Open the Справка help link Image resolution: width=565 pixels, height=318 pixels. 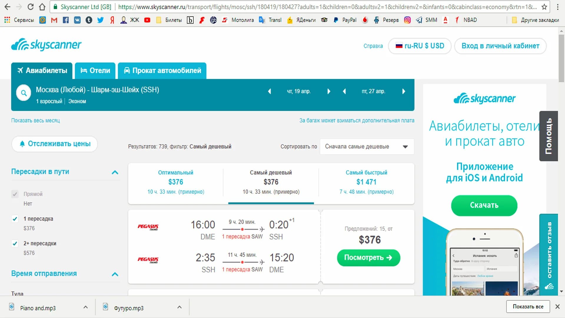[373, 46]
